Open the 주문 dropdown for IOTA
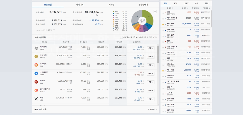The height and width of the screenshot is (115, 243). tap(150, 48)
